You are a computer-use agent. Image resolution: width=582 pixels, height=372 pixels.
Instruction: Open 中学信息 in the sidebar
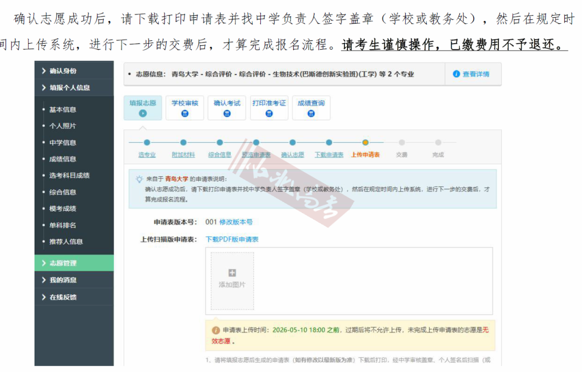click(x=63, y=142)
